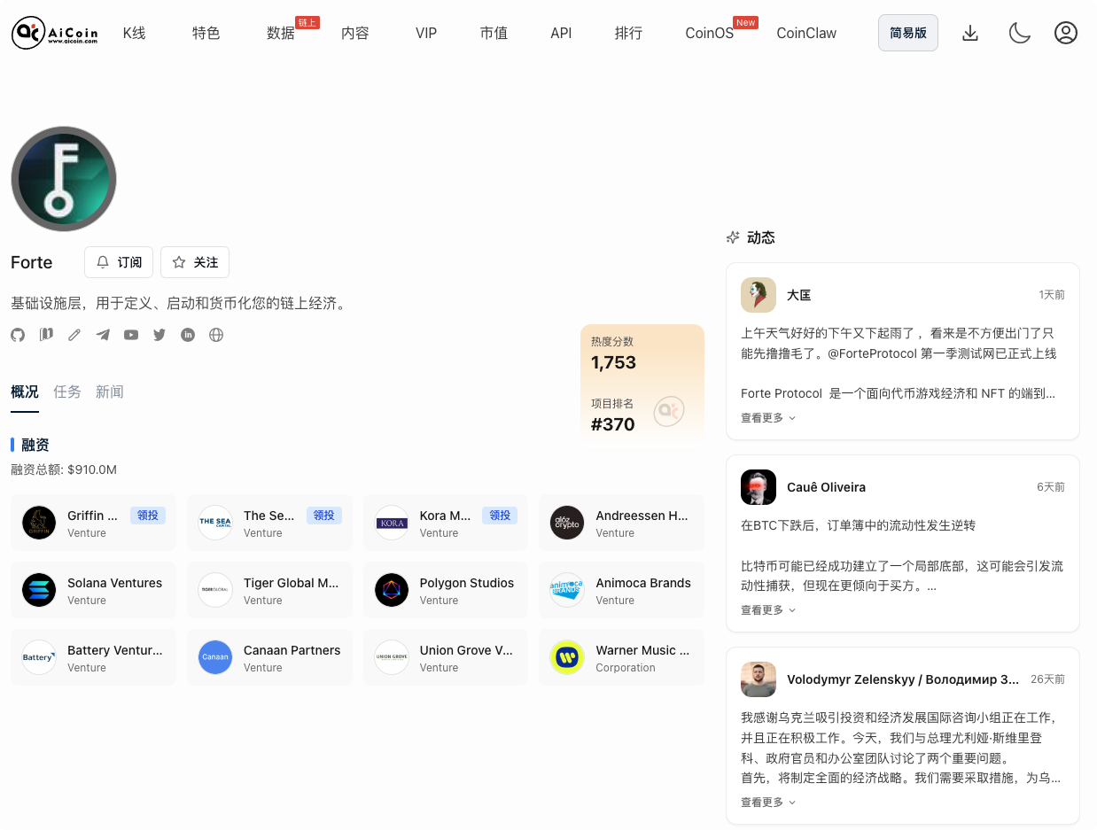The height and width of the screenshot is (830, 1097).
Task: Open Canaan Partners investor name
Action: [x=292, y=650]
